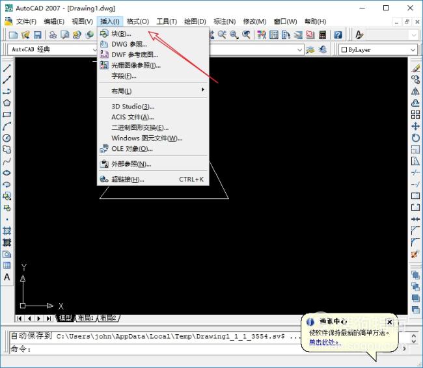Image resolution: width=423 pixels, height=368 pixels.
Task: Select the Arc draw tool
Action: point(7,126)
